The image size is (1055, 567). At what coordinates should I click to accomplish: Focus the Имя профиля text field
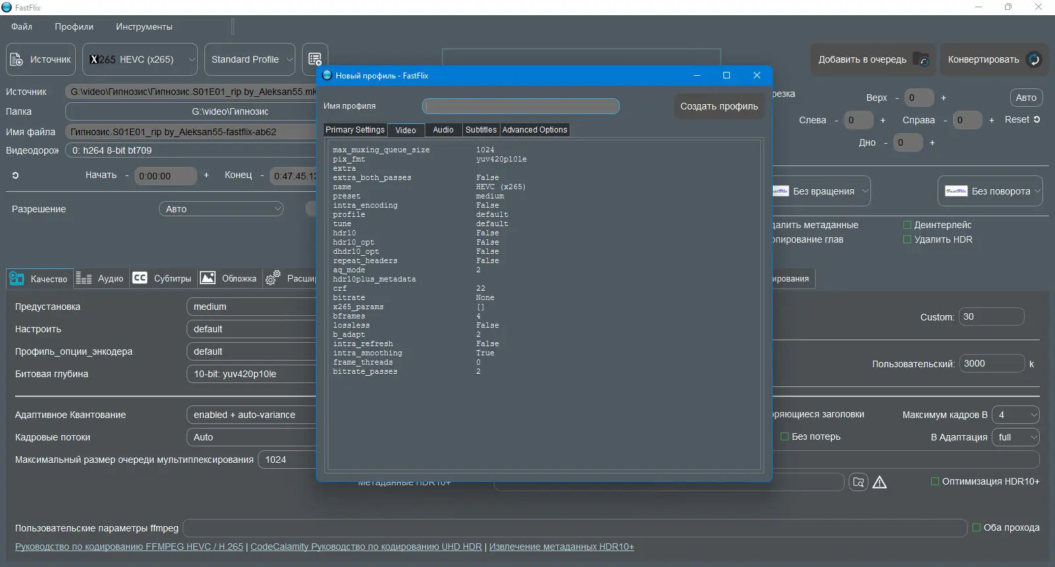[520, 106]
